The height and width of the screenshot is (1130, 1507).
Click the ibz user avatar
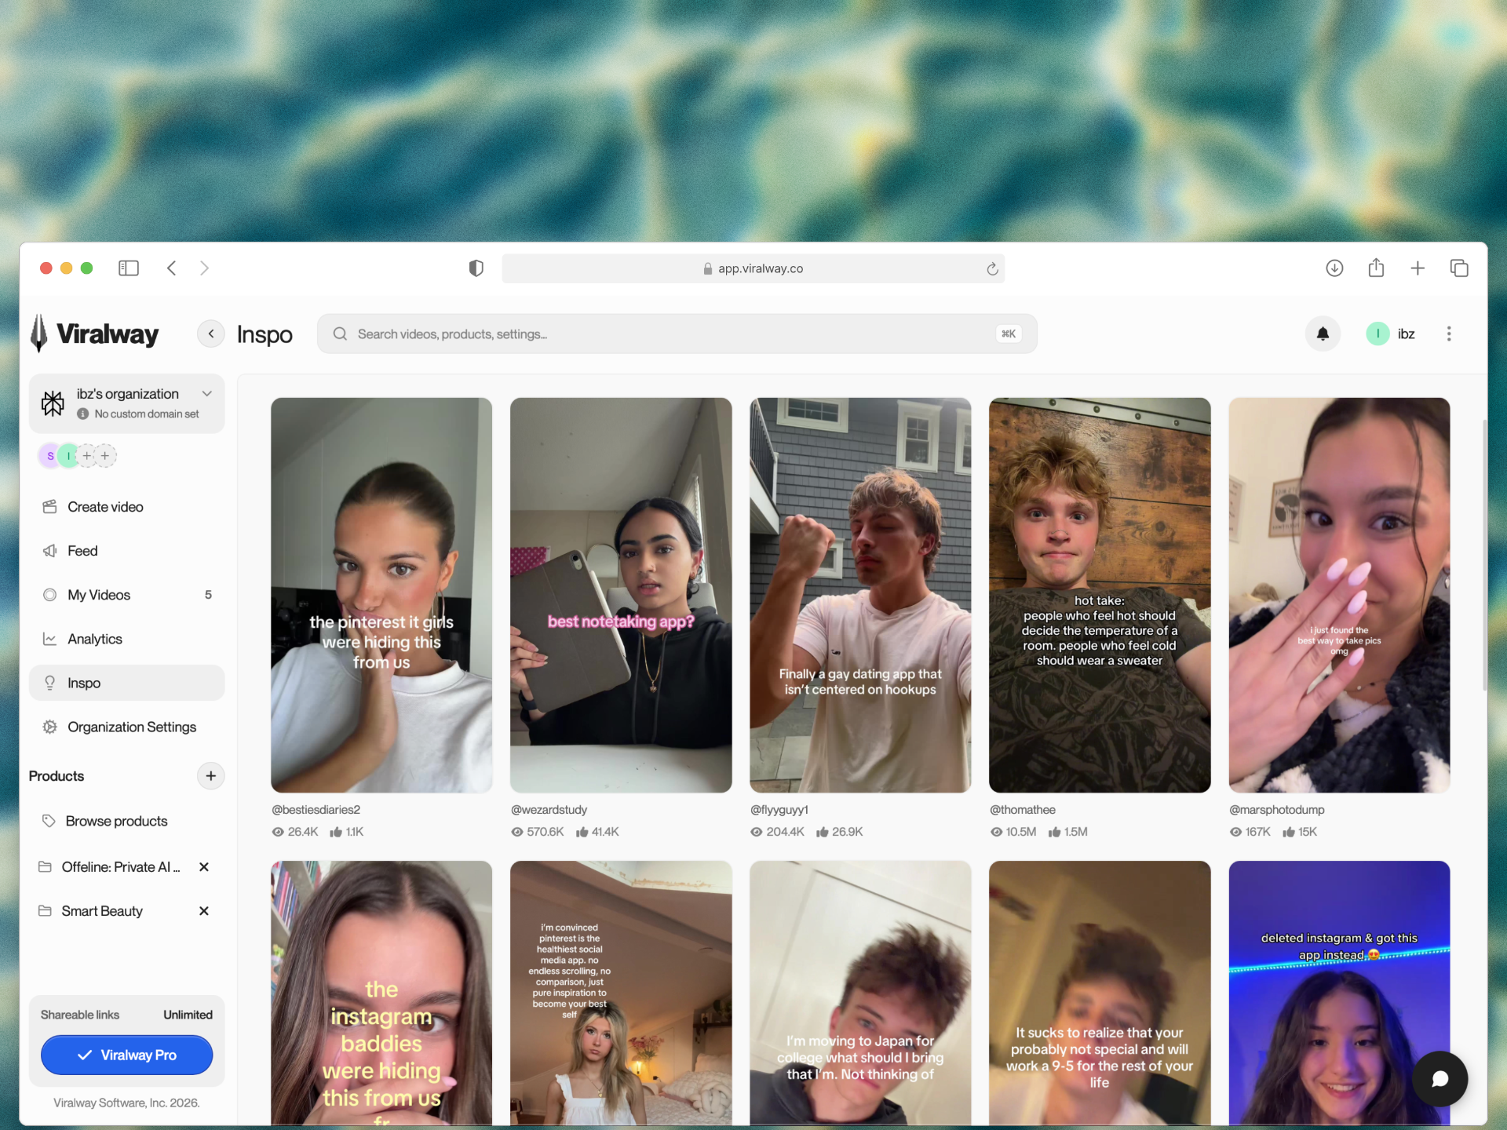point(1377,334)
